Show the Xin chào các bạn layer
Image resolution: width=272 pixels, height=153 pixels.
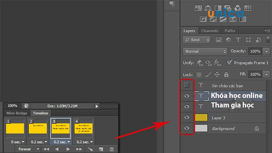[x=187, y=85]
